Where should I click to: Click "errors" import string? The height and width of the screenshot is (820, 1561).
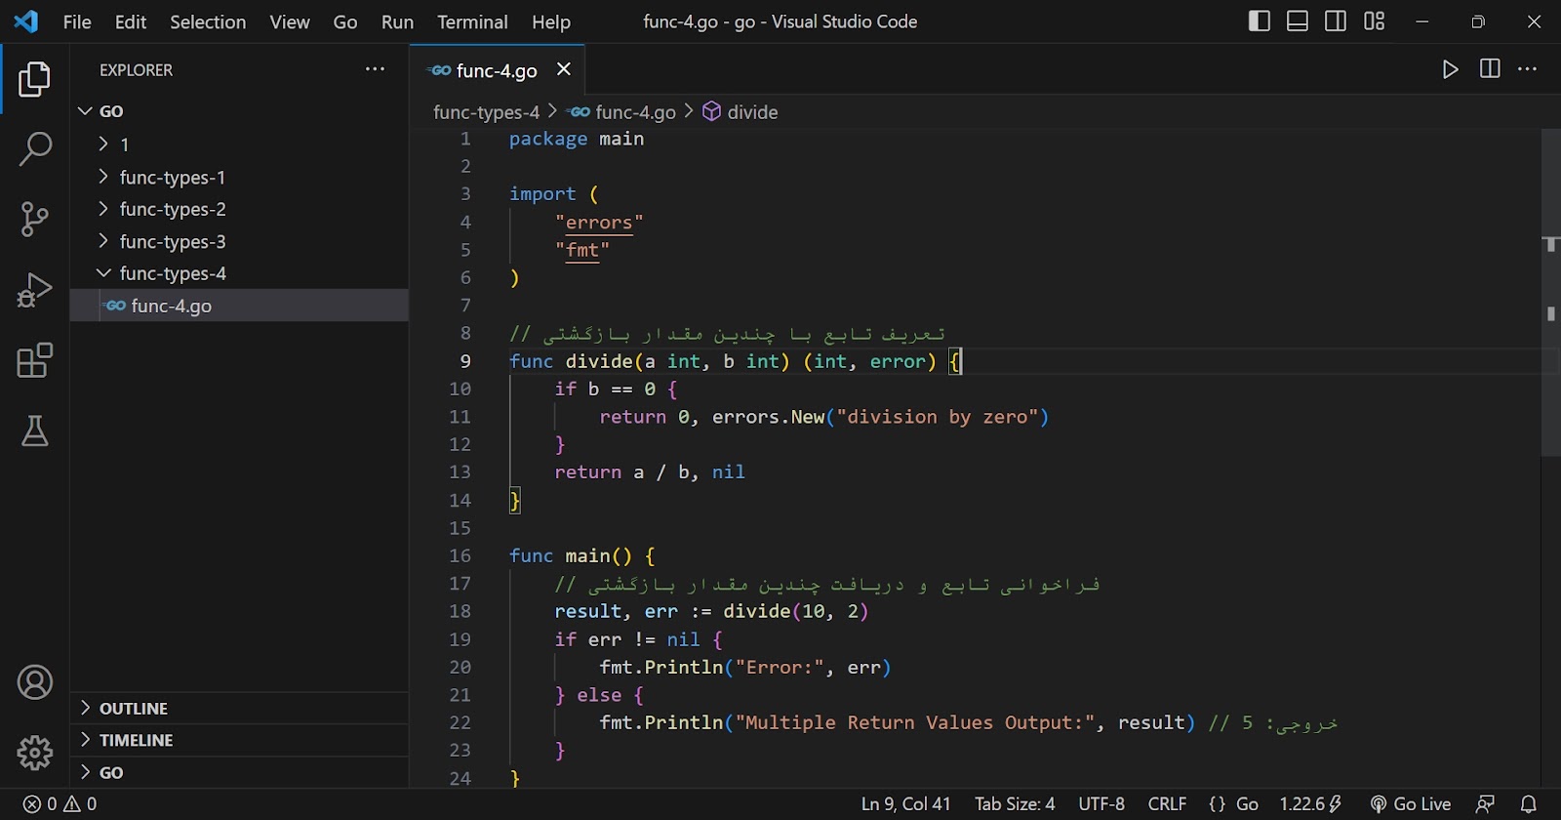click(599, 223)
